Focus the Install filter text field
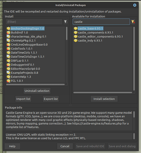 pyautogui.click(x=34, y=22)
